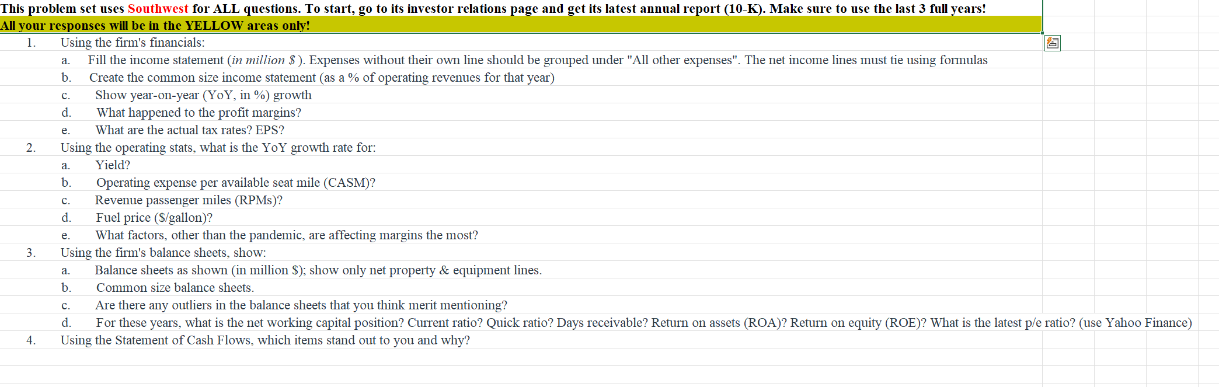Viewport: 1219px width, 387px height.
Task: Click "Common size balance sheets."
Action: pyautogui.click(x=175, y=288)
